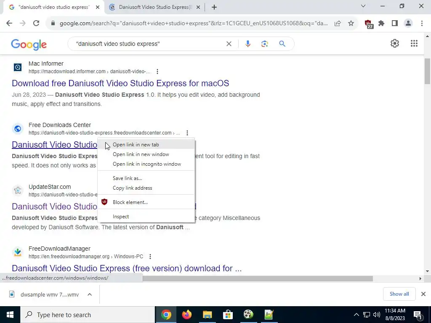The height and width of the screenshot is (323, 431).
Task: Open a new browser tab
Action: coord(214,7)
